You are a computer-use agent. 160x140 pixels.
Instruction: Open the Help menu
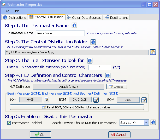coord(17,11)
